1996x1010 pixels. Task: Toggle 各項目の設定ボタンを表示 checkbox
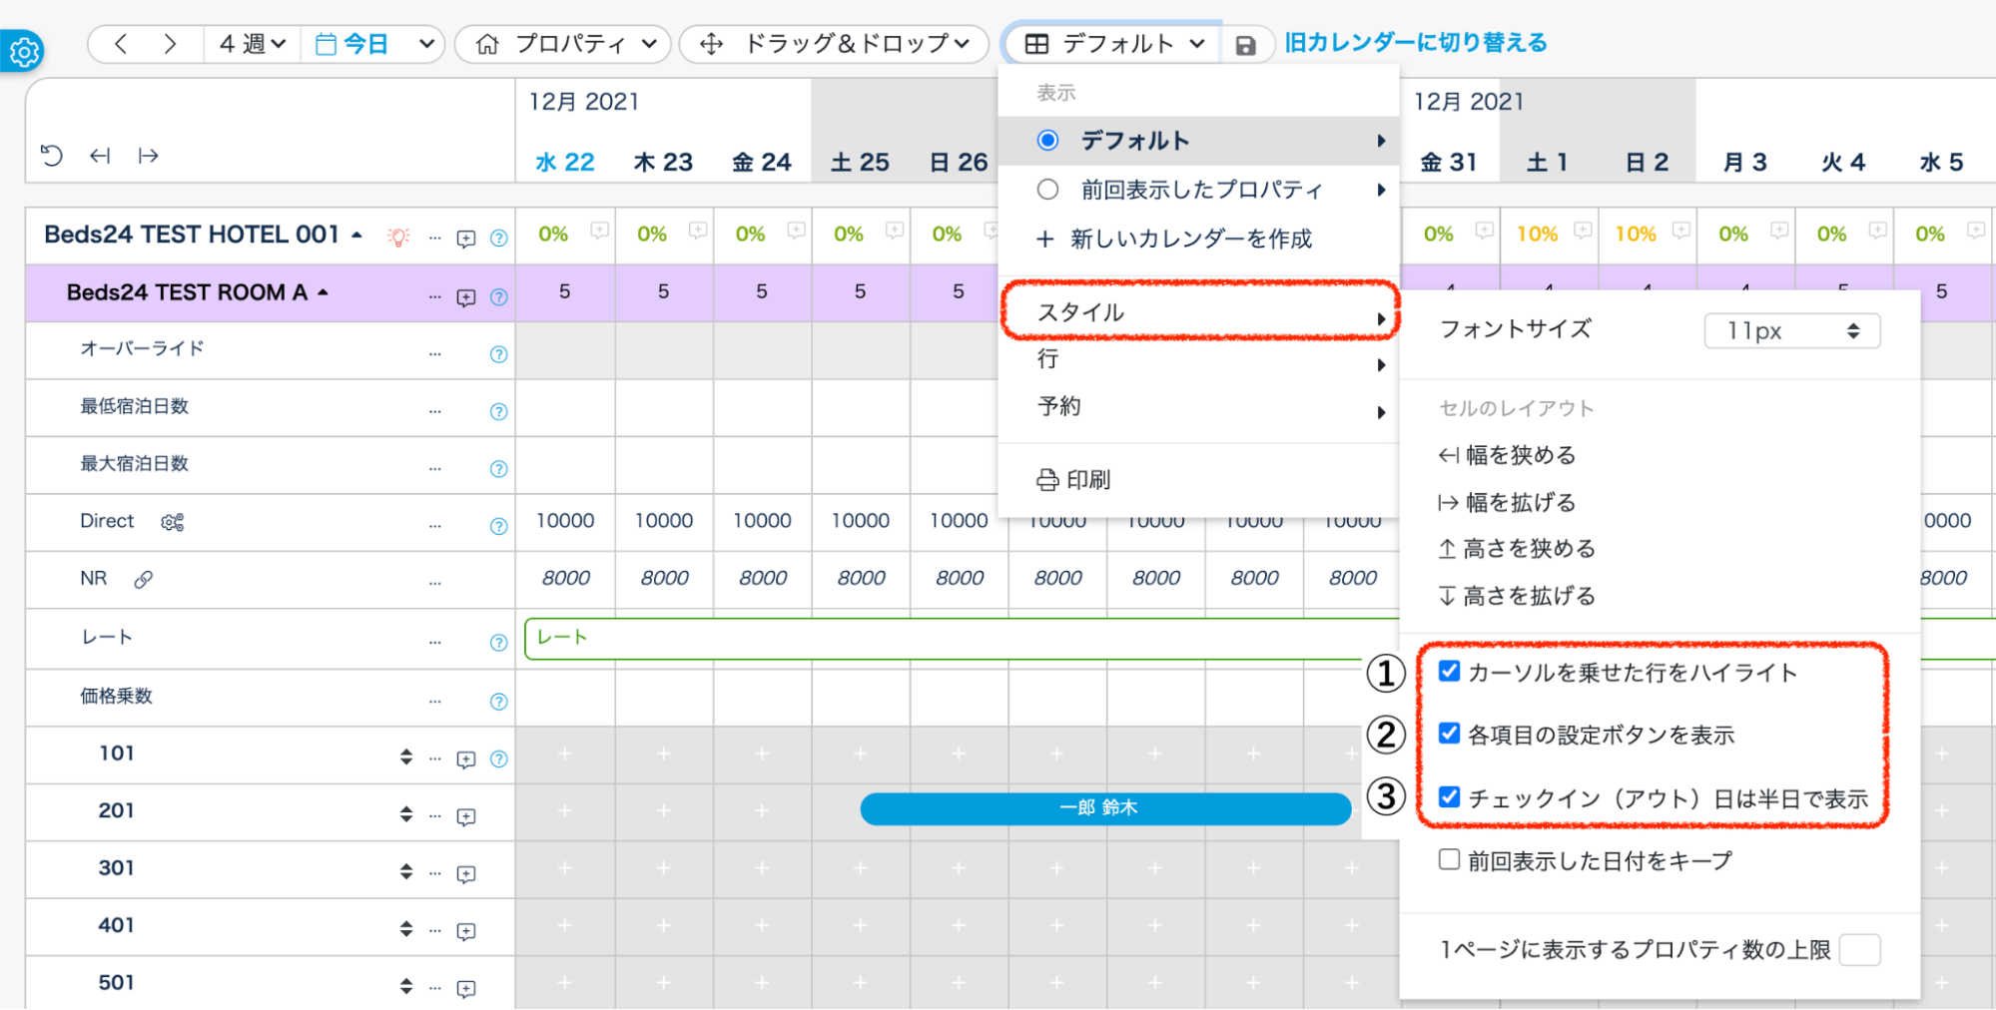coord(1449,734)
